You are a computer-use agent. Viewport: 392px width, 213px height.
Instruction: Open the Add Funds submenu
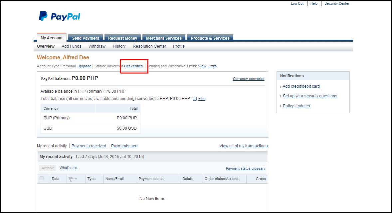tap(72, 46)
